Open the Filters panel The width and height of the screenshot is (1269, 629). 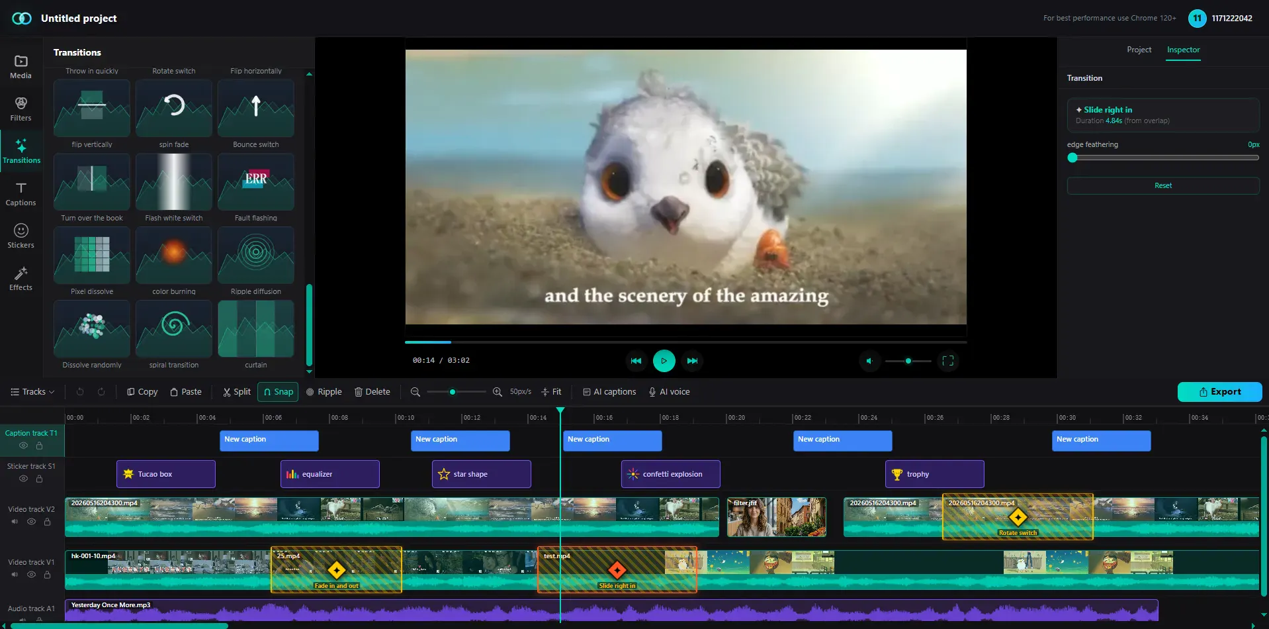pyautogui.click(x=21, y=109)
